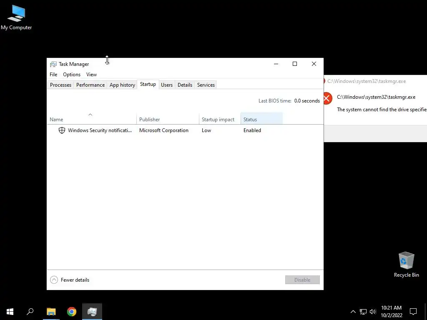Screen dimensions: 427x320
Task: Switch to the App history tab
Action: [122, 85]
